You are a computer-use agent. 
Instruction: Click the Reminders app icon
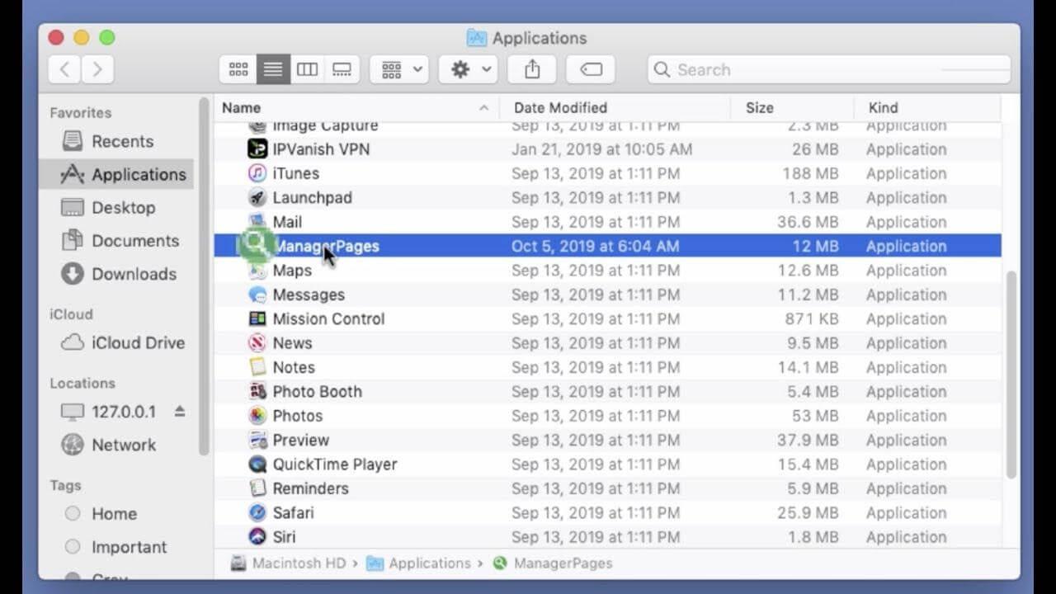click(x=257, y=488)
